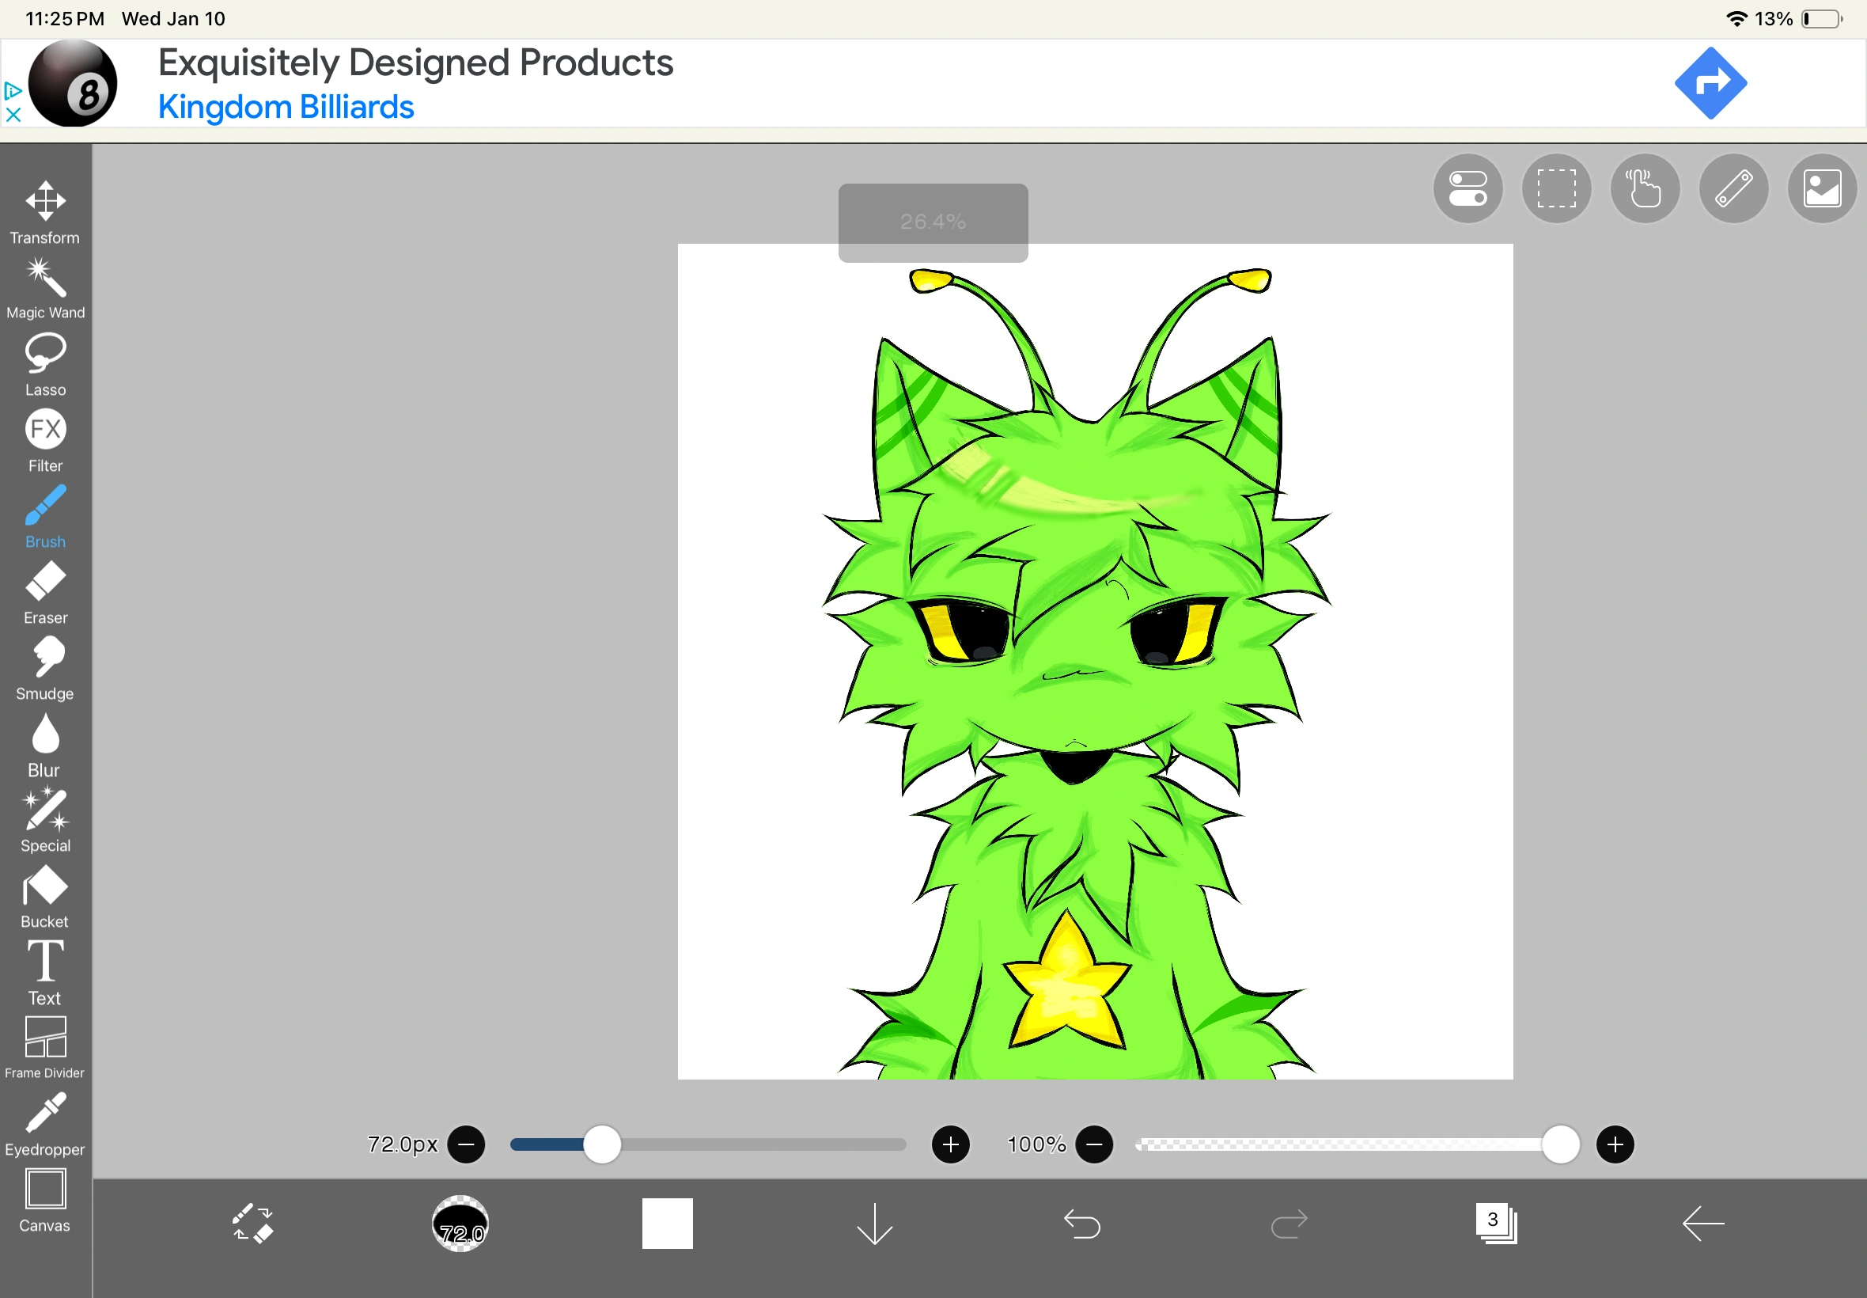
Task: Pick the Smudge tool
Action: pyautogui.click(x=46, y=667)
